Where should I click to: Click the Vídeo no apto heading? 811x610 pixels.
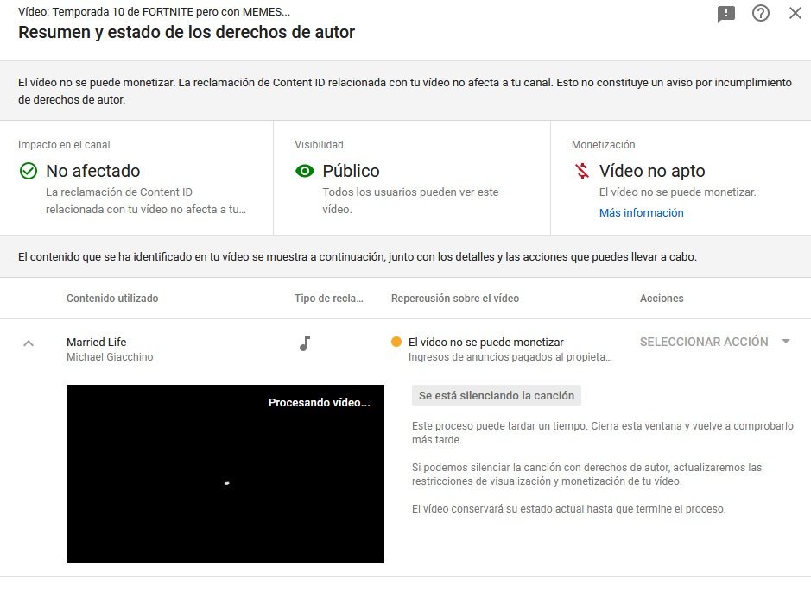tap(652, 171)
